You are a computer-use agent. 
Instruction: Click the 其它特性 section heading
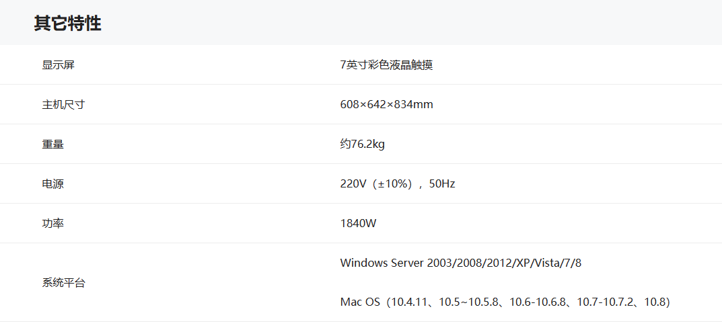67,24
